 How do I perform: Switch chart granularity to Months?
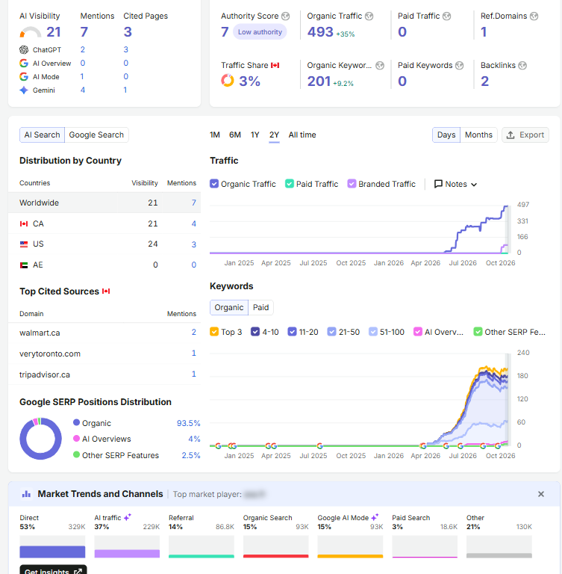pos(478,135)
